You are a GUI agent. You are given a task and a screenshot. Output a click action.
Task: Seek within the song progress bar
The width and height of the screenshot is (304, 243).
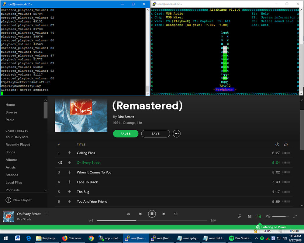pyautogui.click(x=152, y=221)
